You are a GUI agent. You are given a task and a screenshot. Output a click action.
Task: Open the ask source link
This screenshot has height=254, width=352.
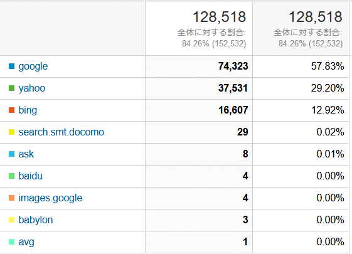click(26, 154)
